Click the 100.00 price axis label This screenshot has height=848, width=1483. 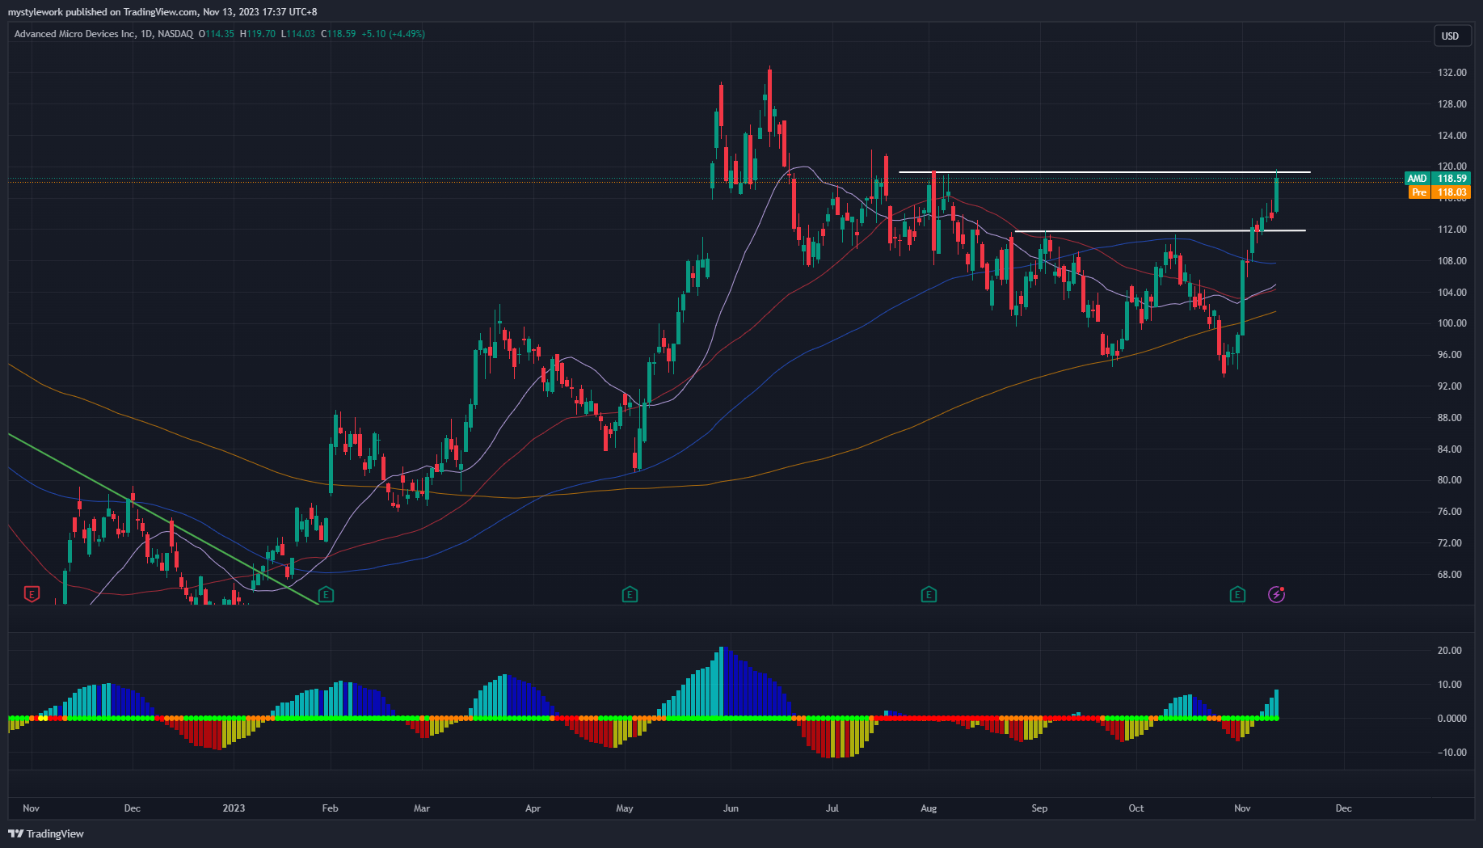pyautogui.click(x=1451, y=323)
